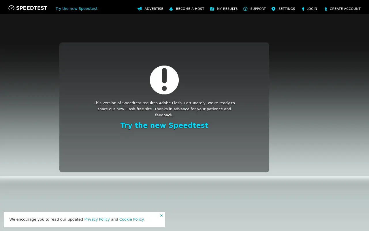Image resolution: width=369 pixels, height=231 pixels.
Task: Click the large exclamation warning icon
Action: 164,80
